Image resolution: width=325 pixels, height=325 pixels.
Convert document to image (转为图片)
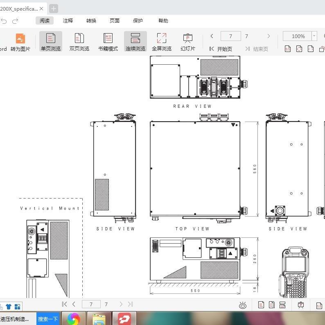pos(20,42)
